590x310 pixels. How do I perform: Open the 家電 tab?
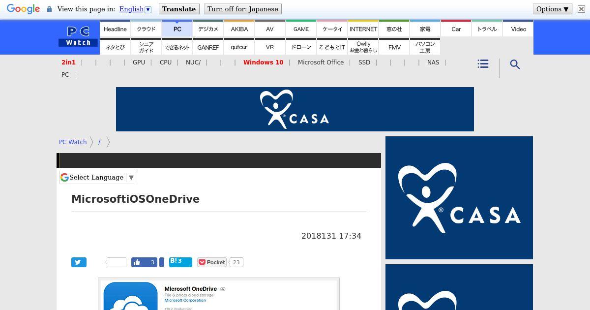tap(425, 29)
